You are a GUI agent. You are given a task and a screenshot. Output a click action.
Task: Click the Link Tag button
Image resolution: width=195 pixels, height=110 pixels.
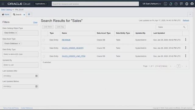pyautogui.click(x=60, y=27)
